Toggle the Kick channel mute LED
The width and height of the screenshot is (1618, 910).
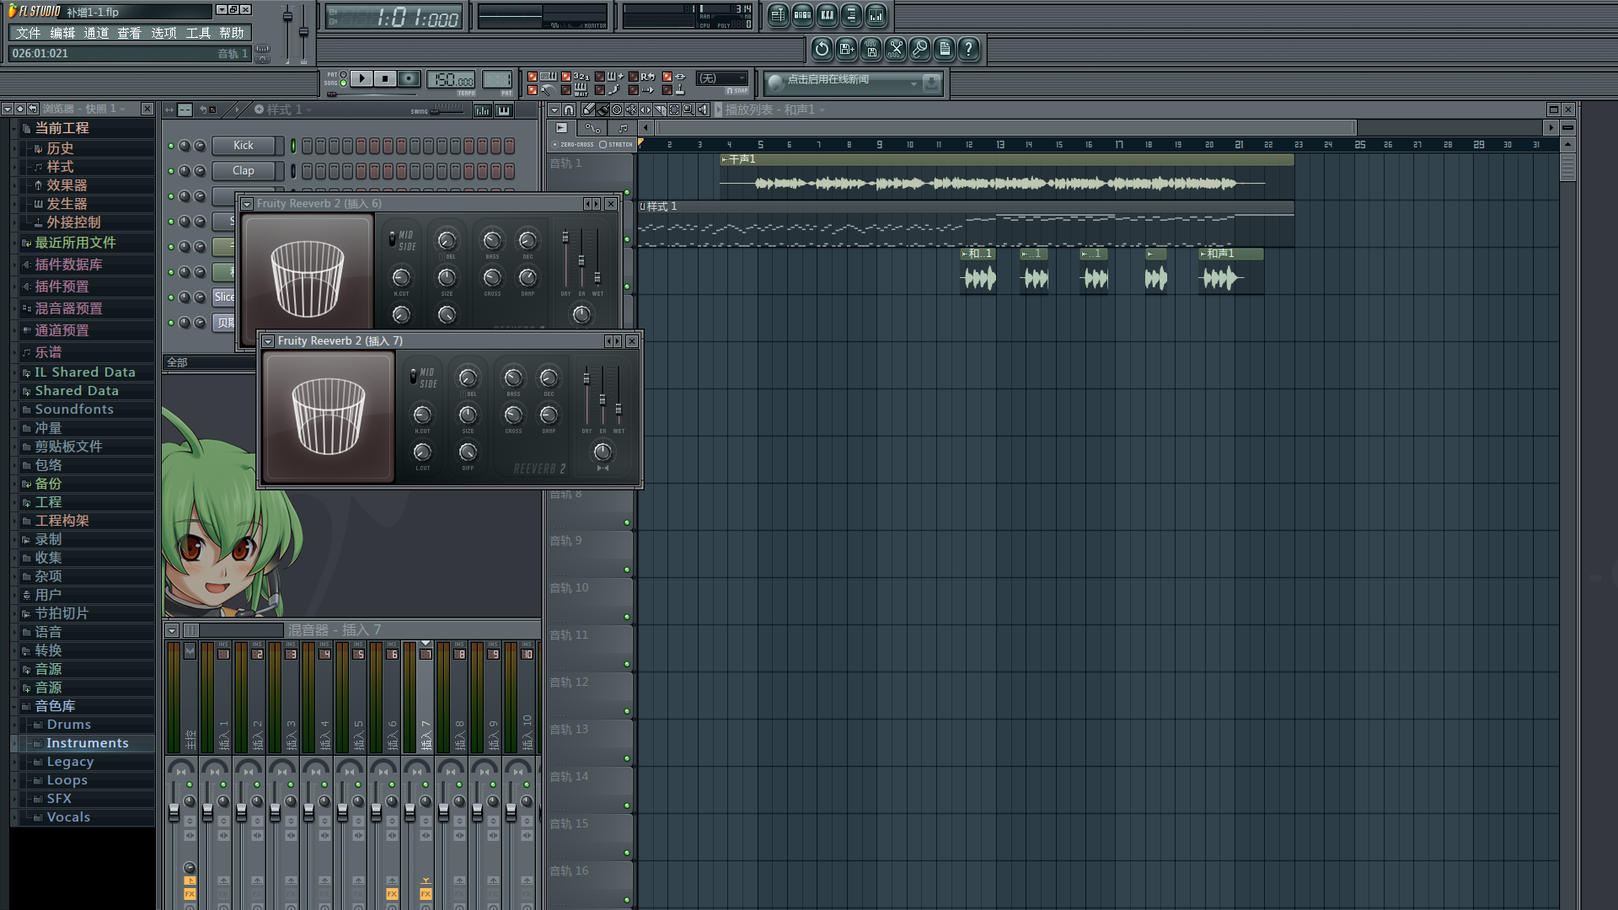click(x=171, y=146)
